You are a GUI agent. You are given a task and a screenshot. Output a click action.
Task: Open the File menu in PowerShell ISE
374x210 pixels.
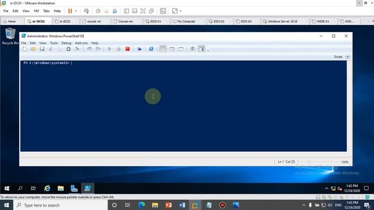[x=23, y=43]
